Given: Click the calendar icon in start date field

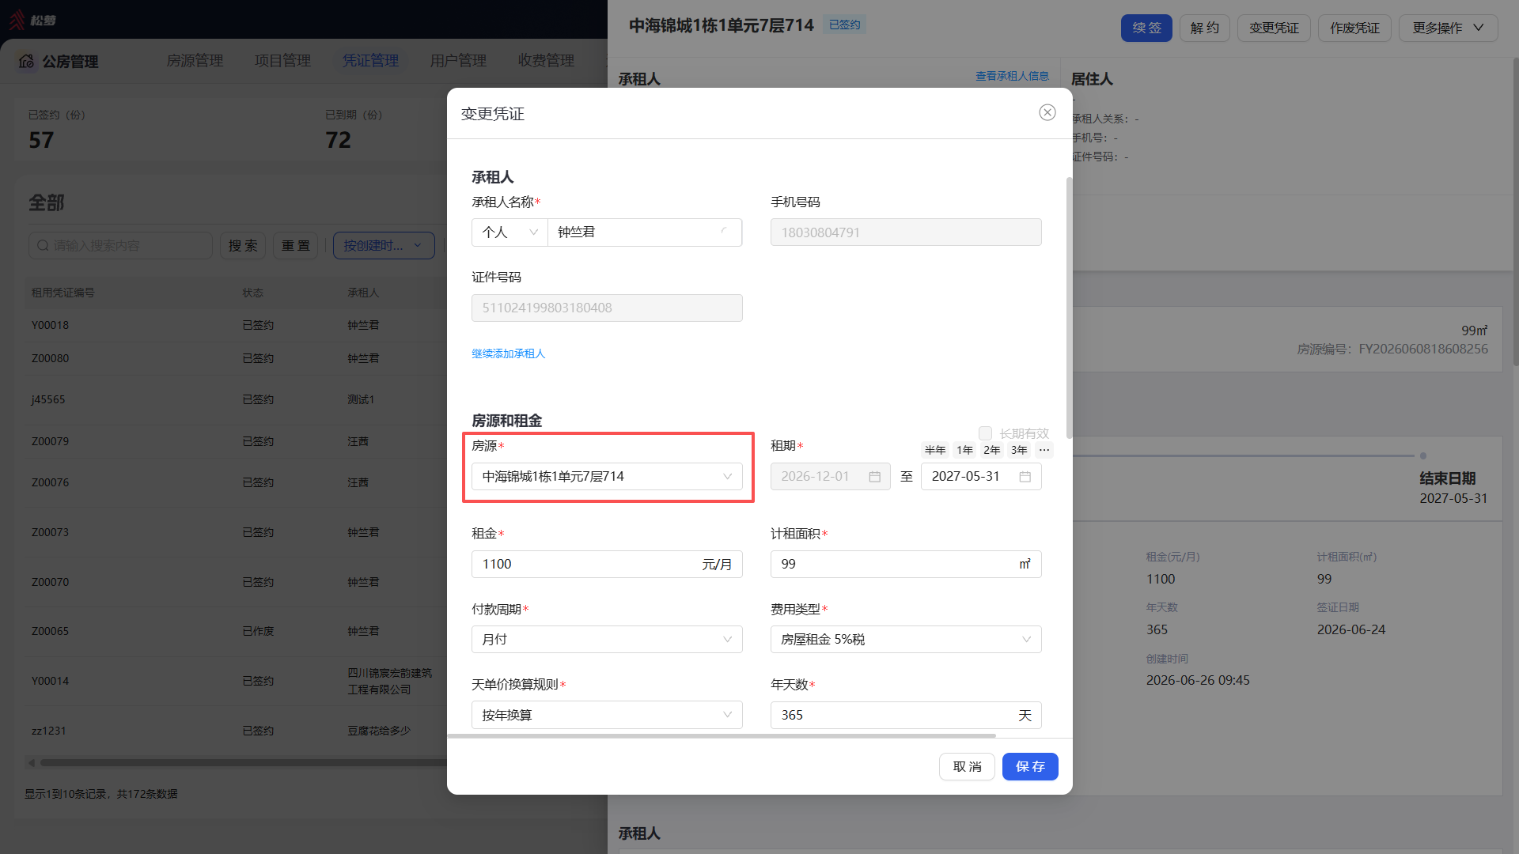Looking at the screenshot, I should (875, 477).
